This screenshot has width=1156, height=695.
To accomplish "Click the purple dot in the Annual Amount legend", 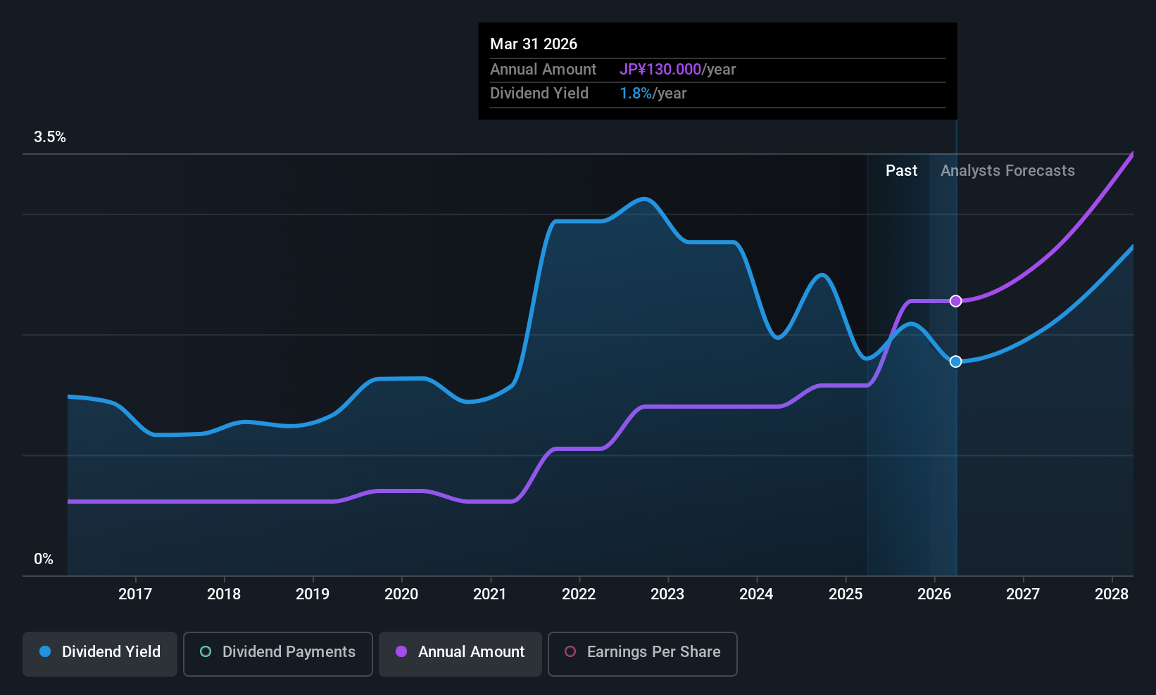I will point(401,652).
